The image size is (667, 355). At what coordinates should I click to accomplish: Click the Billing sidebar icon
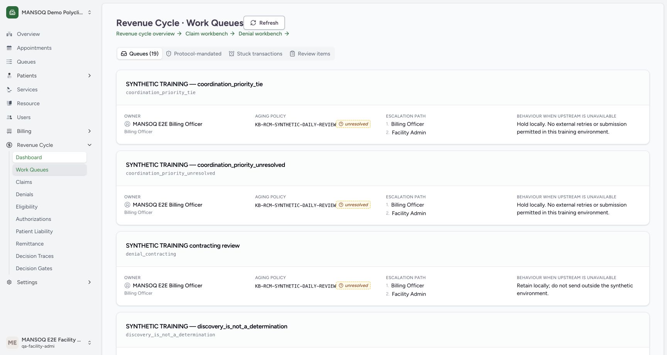click(9, 131)
